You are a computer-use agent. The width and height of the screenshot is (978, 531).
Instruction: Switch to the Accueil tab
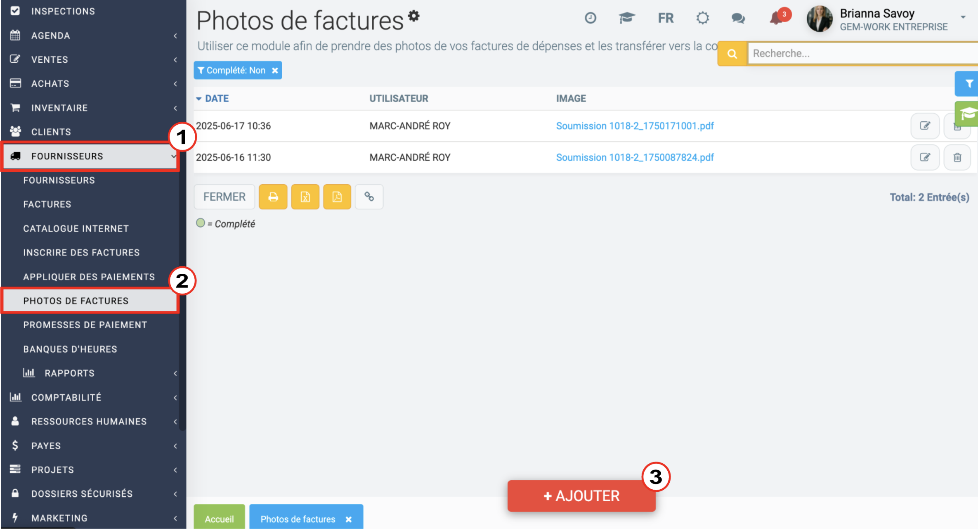click(219, 518)
